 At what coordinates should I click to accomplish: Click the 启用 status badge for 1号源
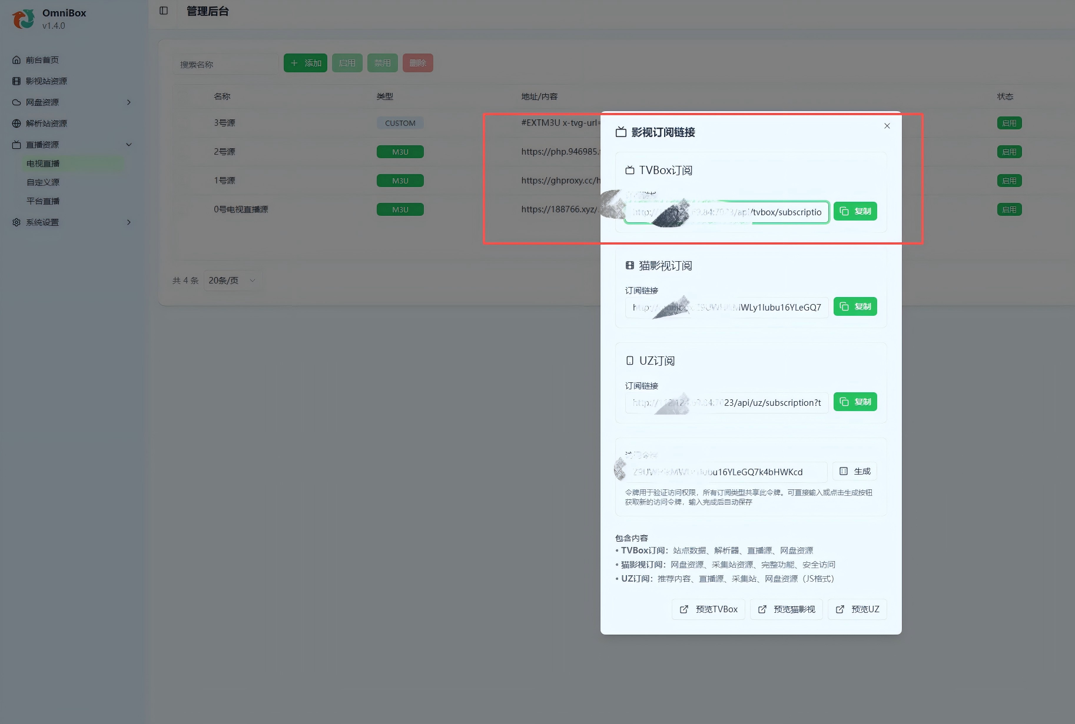tap(1009, 181)
